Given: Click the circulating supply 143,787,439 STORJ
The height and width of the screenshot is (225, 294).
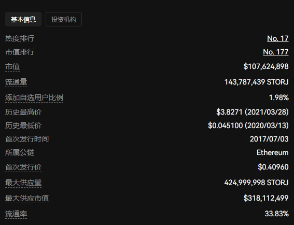Looking at the screenshot, I should [256, 82].
